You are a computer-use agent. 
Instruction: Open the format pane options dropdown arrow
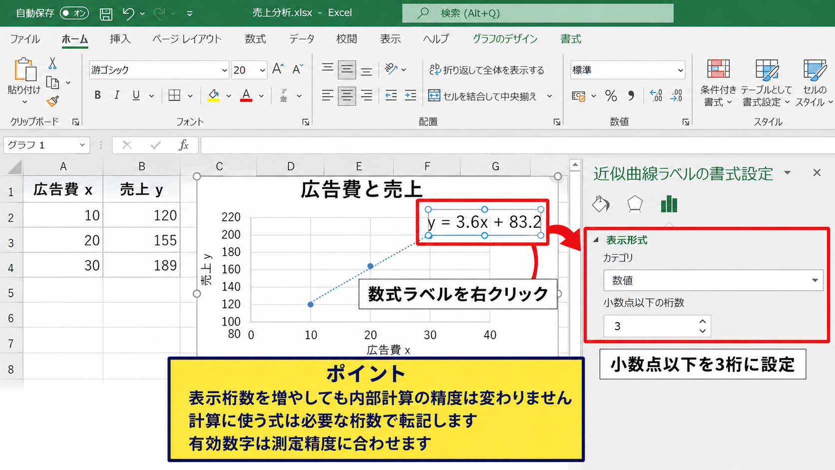(788, 173)
